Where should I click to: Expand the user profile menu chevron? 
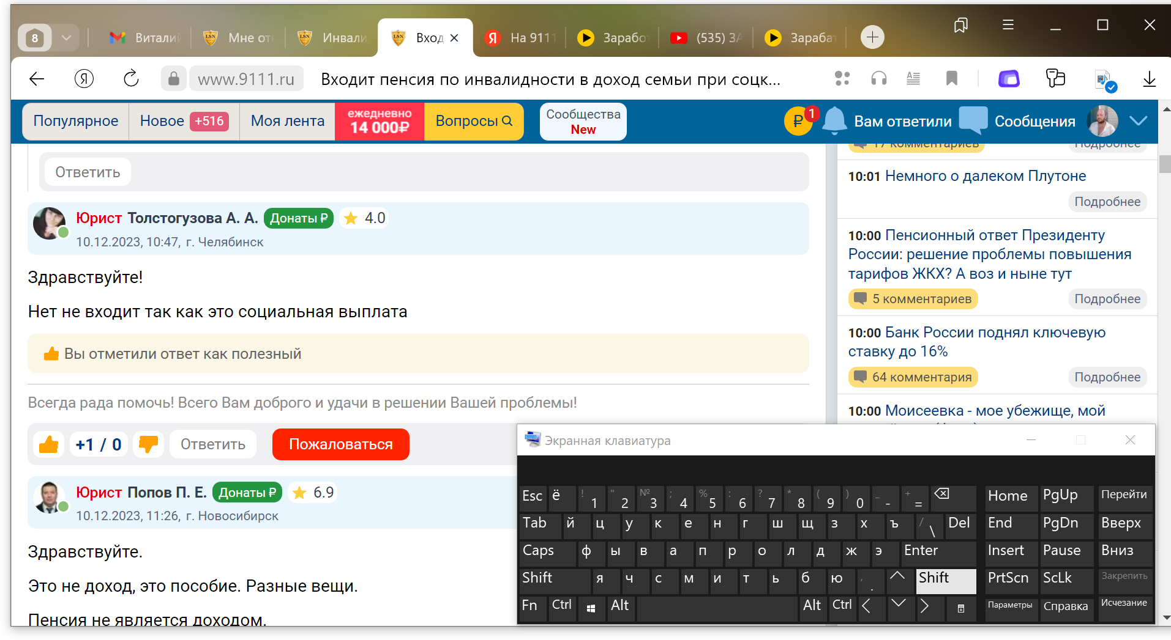click(1138, 121)
